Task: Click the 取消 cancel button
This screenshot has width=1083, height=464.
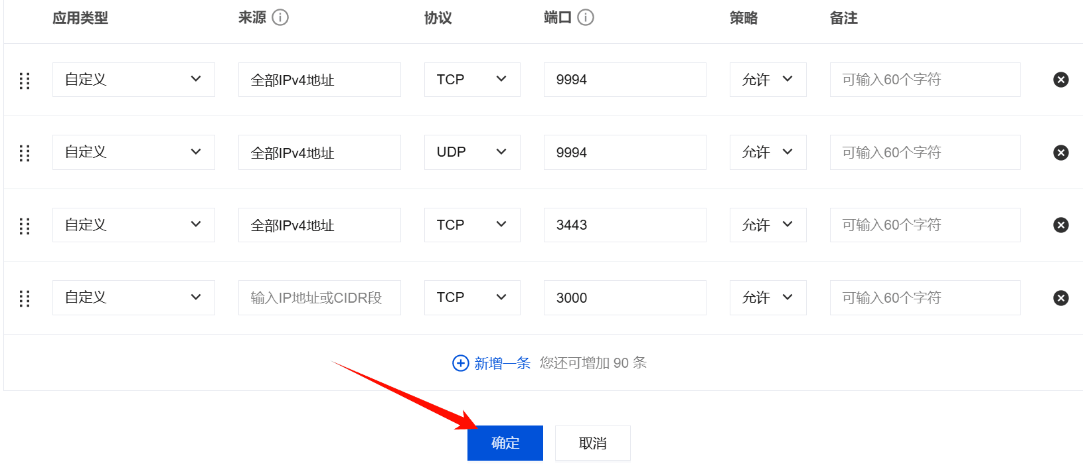Action: tap(592, 443)
